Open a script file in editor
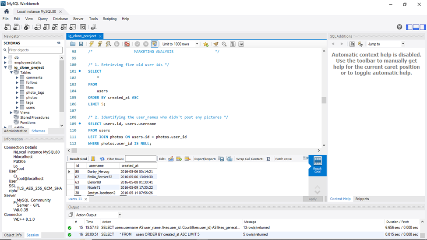Screen dimensions: 427x240 pyautogui.click(x=73, y=44)
